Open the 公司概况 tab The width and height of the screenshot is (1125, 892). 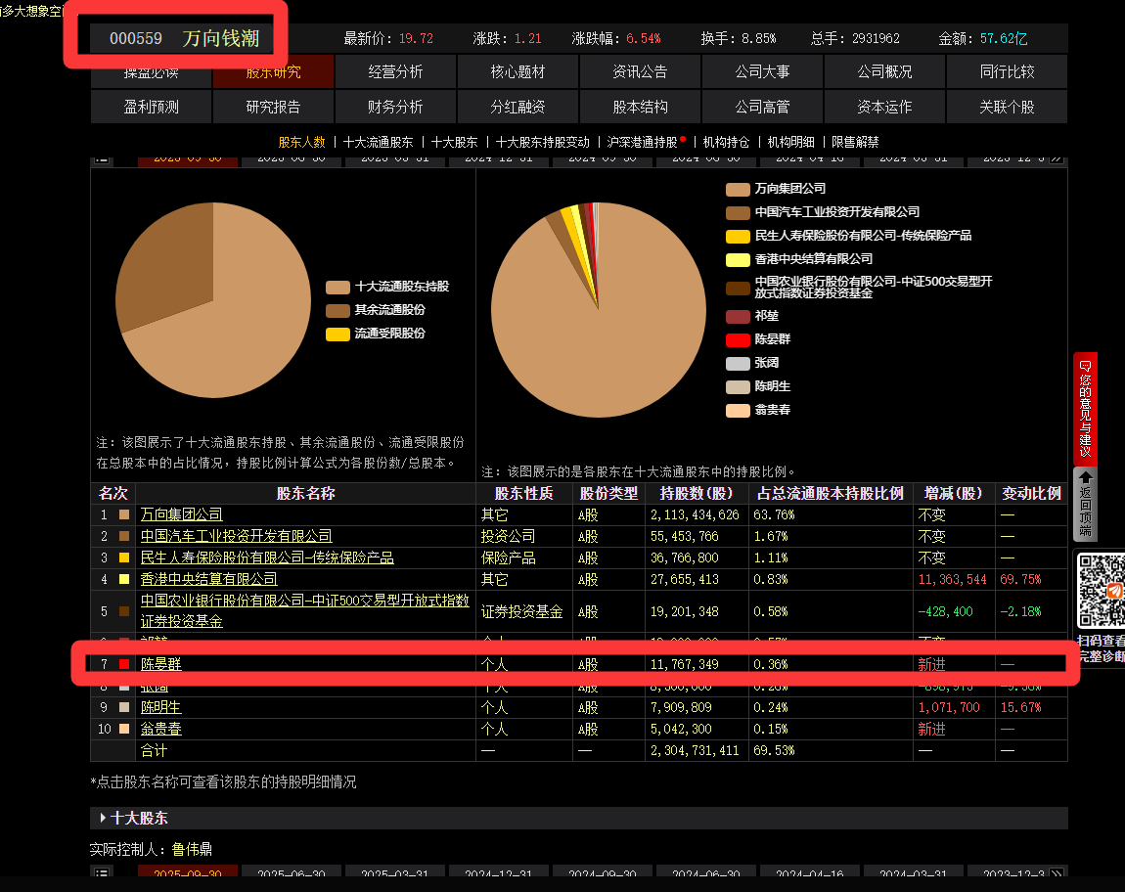coord(884,72)
